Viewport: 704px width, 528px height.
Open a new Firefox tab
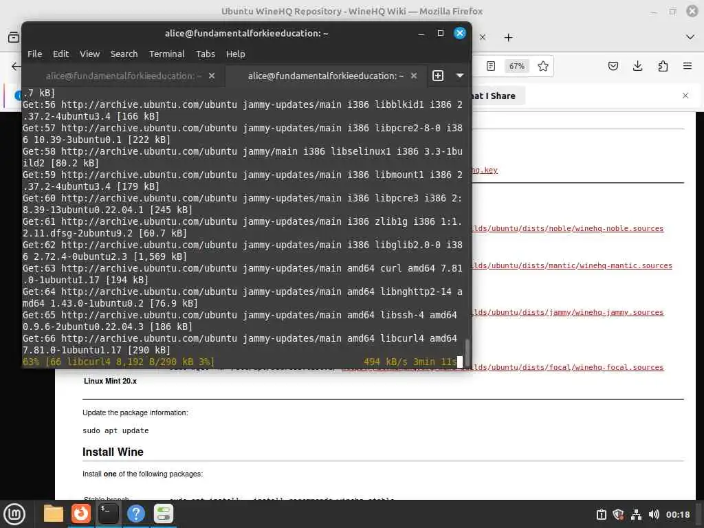tap(508, 38)
